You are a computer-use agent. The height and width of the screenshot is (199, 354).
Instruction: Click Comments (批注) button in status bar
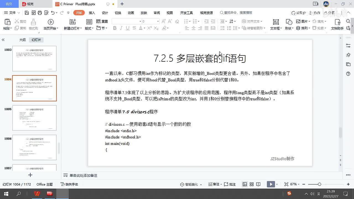click(230, 184)
